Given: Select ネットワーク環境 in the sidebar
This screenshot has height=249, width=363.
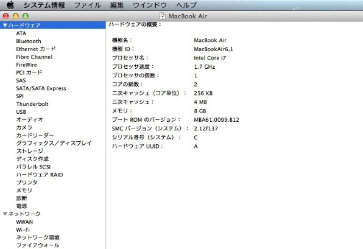Looking at the screenshot, I should (x=38, y=237).
